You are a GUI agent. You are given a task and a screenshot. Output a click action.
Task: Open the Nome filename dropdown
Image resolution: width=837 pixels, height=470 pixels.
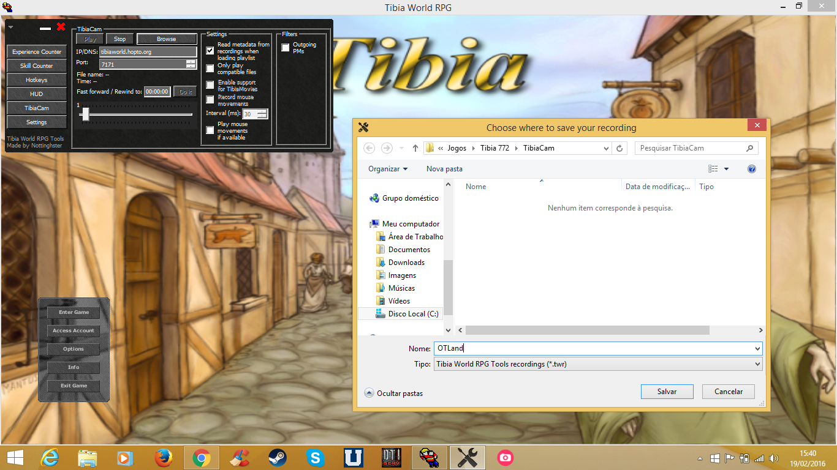pyautogui.click(x=757, y=348)
